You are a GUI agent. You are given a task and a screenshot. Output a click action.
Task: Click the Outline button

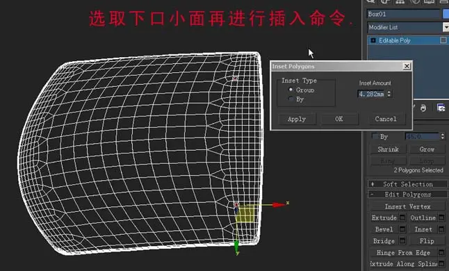click(423, 217)
